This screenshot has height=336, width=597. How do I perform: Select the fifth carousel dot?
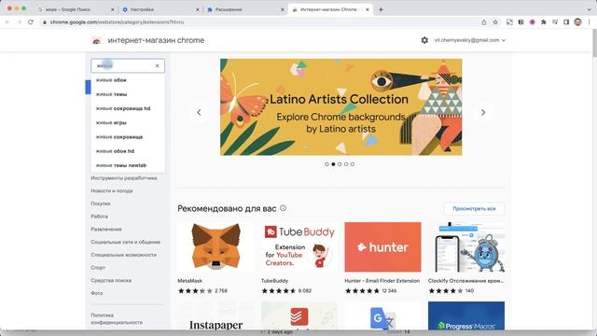coord(353,164)
